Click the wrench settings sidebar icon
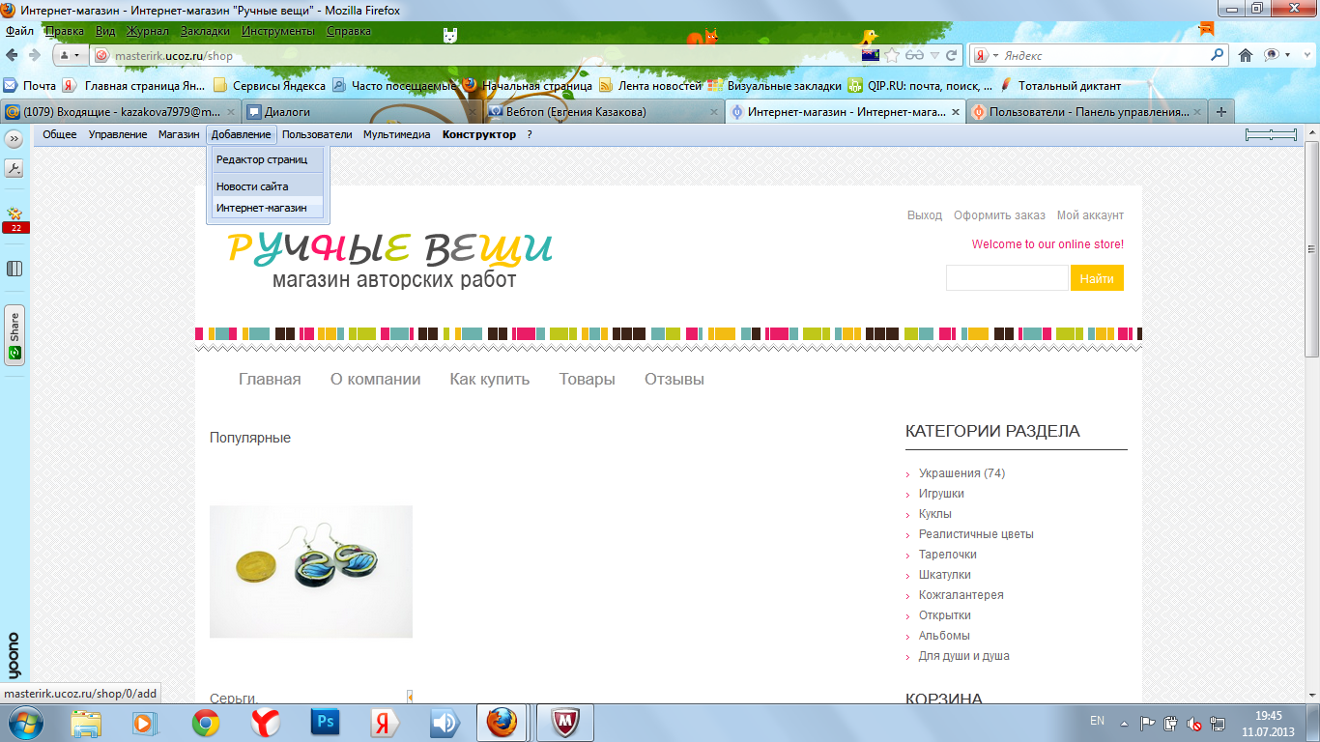 click(14, 168)
